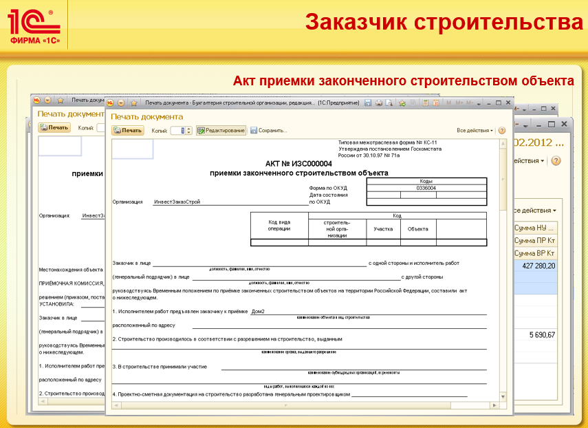Click the Коды table header
The height and width of the screenshot is (428, 588).
click(426, 181)
